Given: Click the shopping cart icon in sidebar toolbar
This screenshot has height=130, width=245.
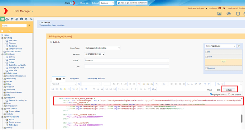Looking at the screenshot, I should [12, 19].
